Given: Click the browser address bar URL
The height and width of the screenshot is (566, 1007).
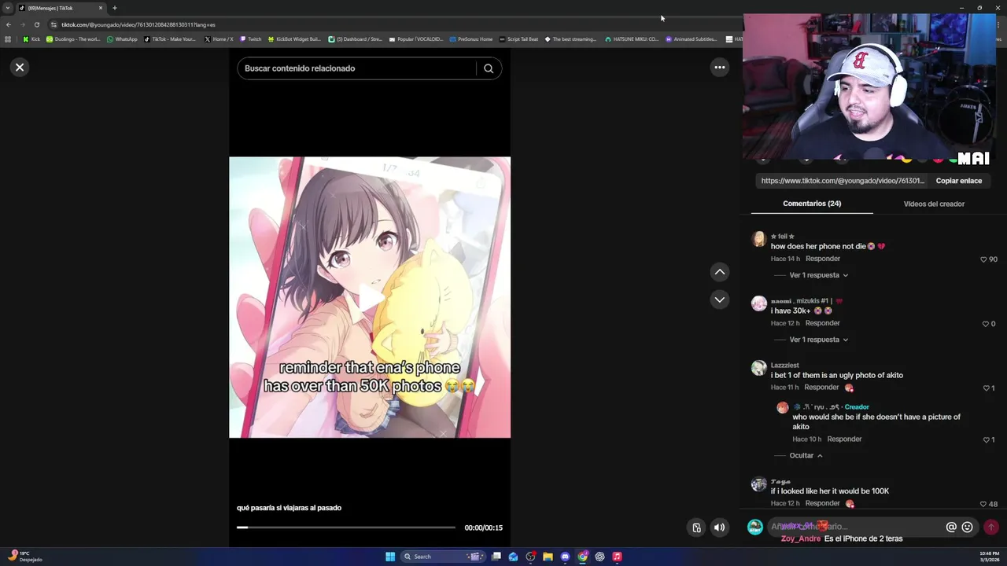Looking at the screenshot, I should (x=138, y=24).
